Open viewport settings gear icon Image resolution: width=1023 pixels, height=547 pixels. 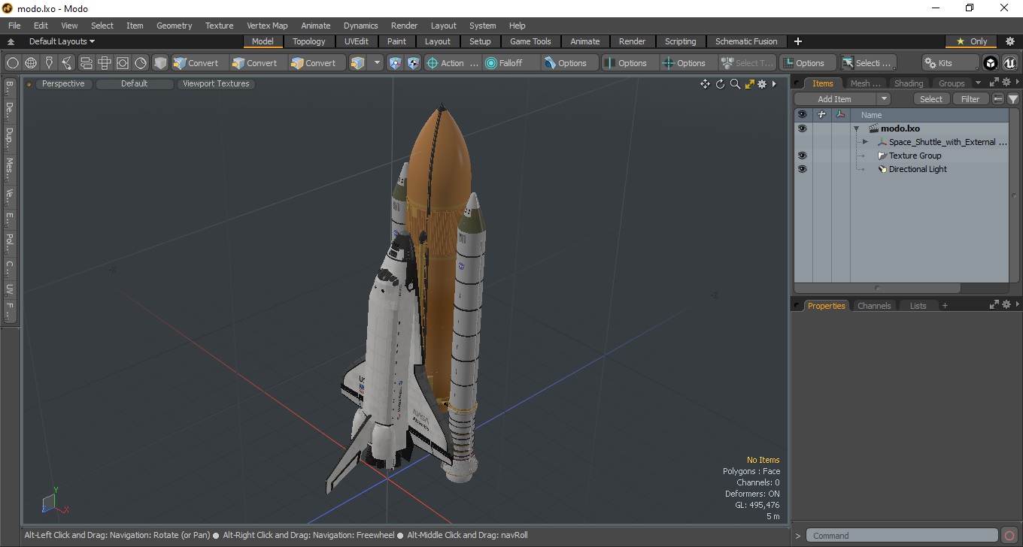(x=762, y=84)
